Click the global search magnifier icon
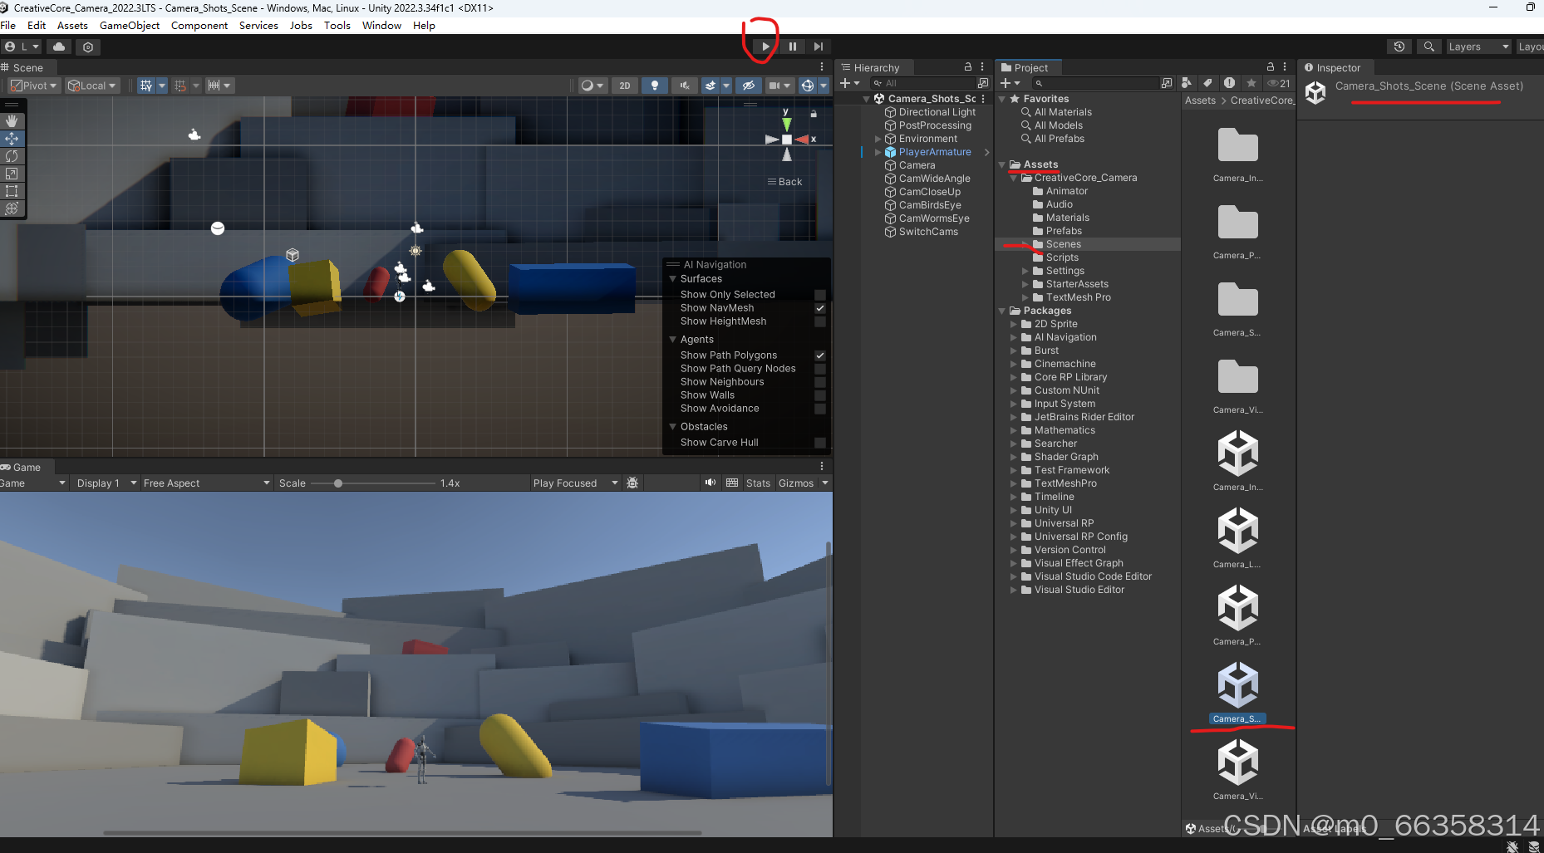The width and height of the screenshot is (1544, 853). 1428,47
